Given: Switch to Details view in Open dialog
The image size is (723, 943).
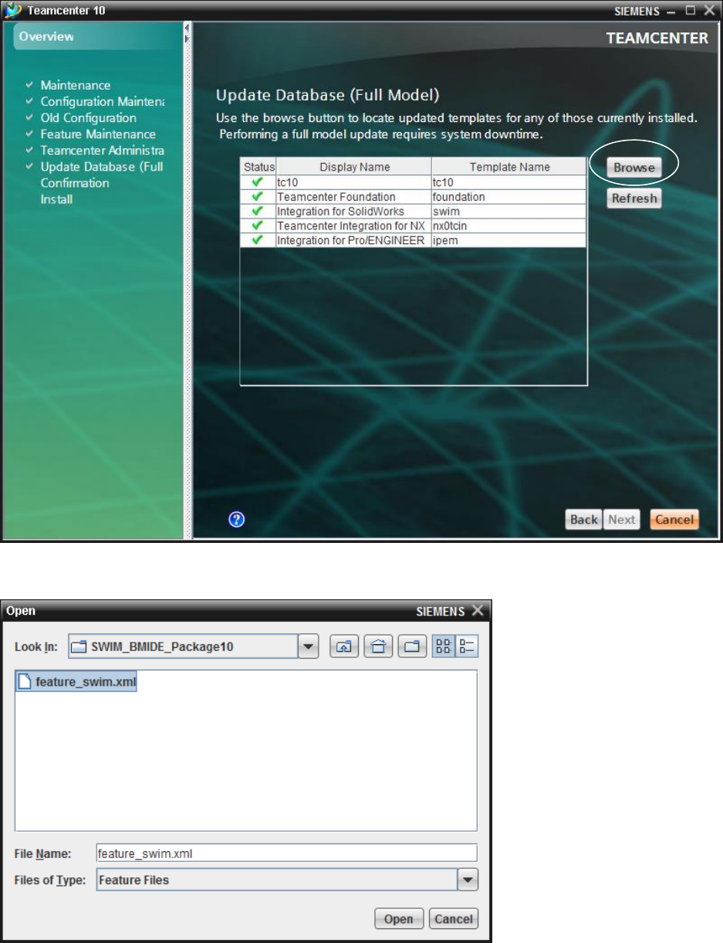Looking at the screenshot, I should click(x=467, y=647).
